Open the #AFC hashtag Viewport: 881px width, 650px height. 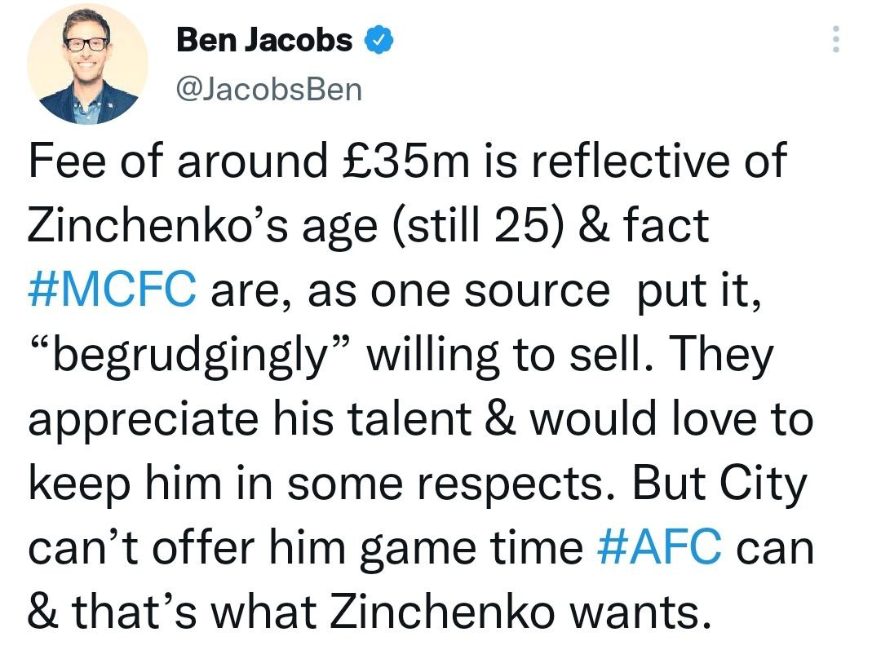659,546
